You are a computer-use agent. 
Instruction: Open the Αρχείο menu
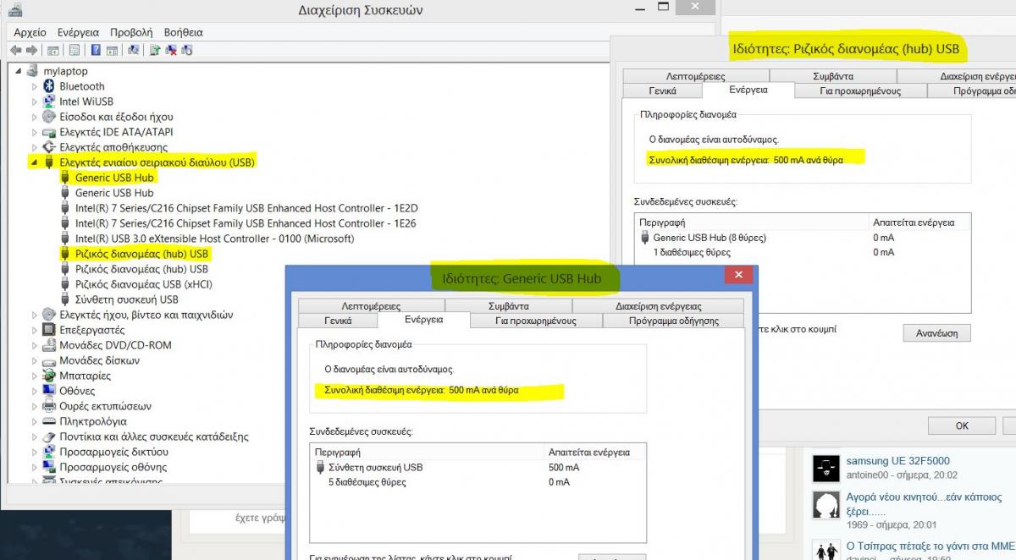tap(30, 32)
